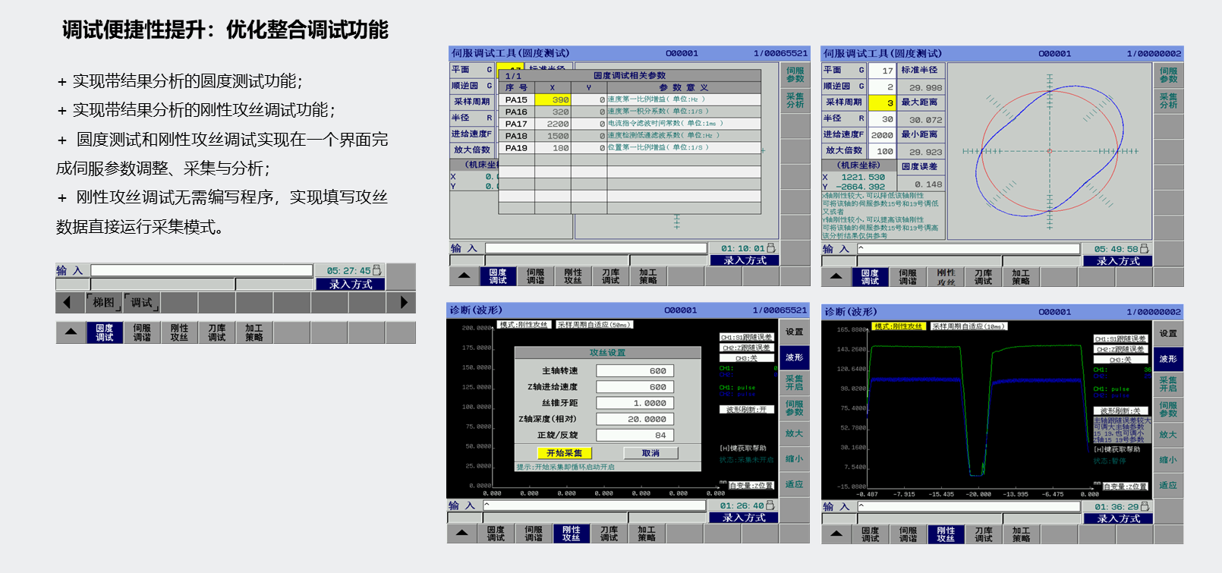Open the yellow 模式:刚性攻丝 mode selector
The image size is (1222, 573).
tap(898, 326)
